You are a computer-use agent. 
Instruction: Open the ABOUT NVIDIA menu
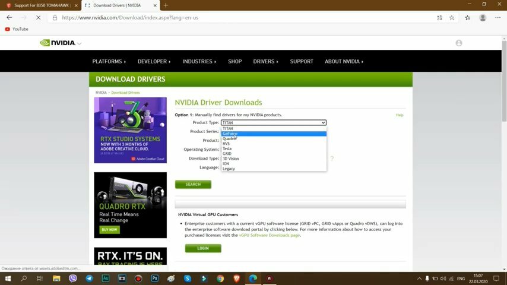pos(344,62)
